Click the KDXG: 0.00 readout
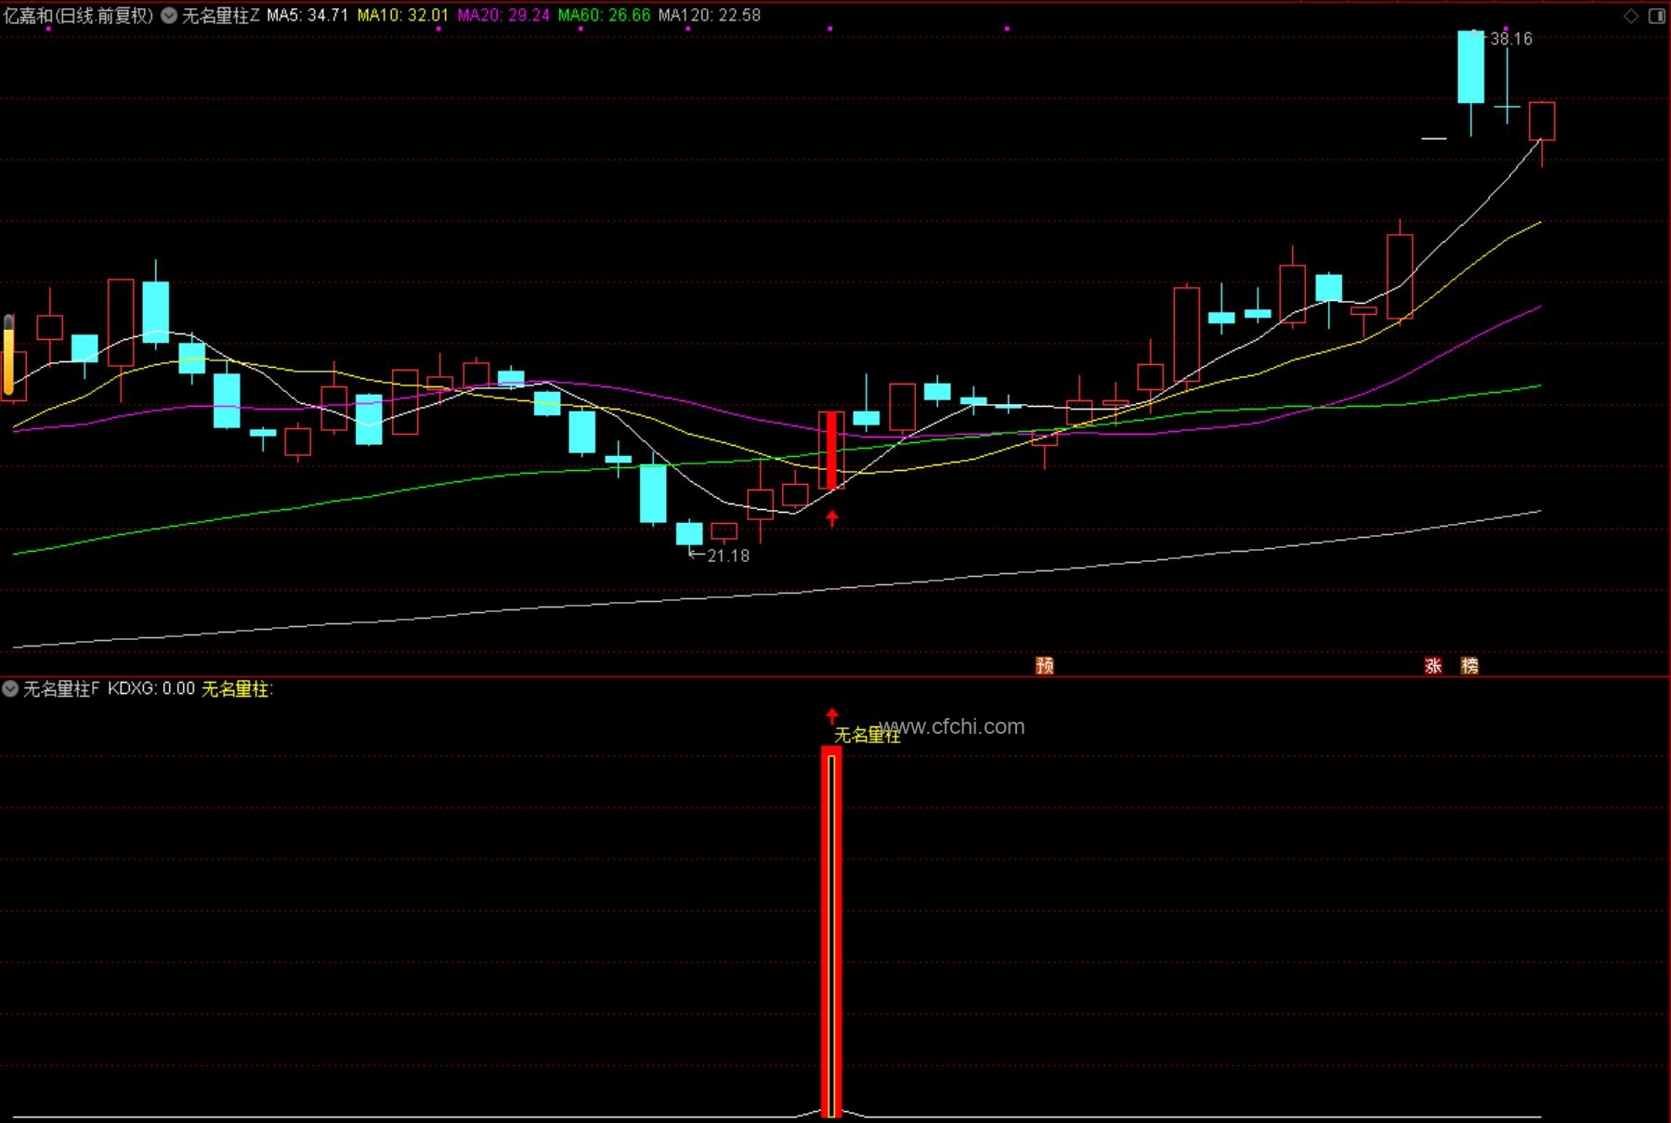This screenshot has height=1123, width=1671. (x=151, y=688)
